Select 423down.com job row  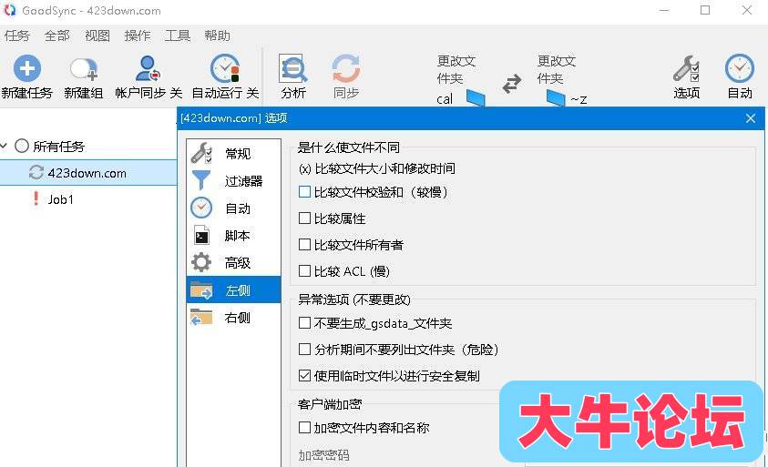[88, 173]
